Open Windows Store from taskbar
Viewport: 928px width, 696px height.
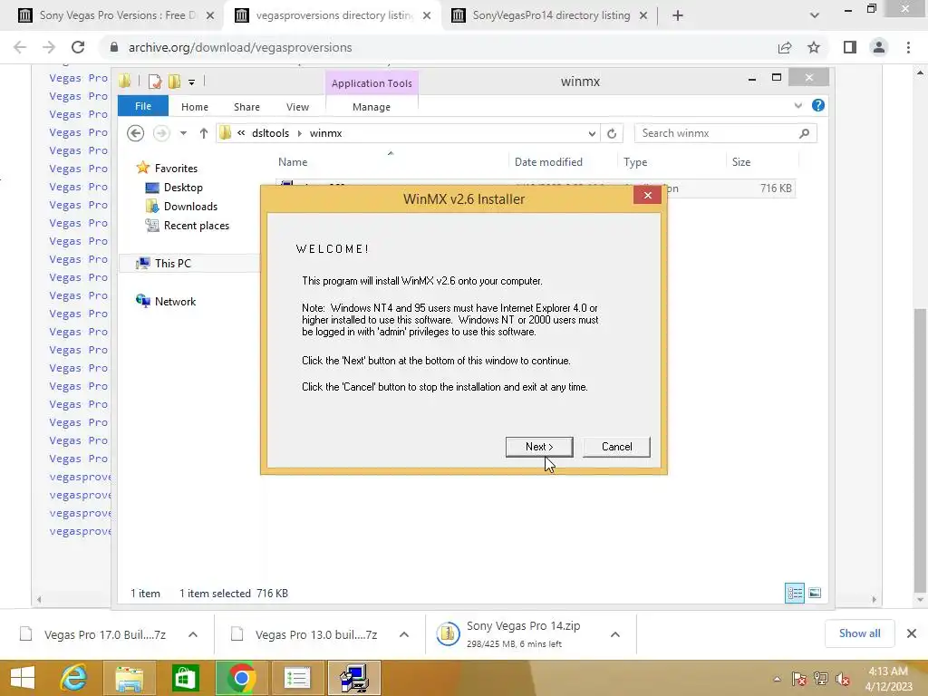pyautogui.click(x=185, y=678)
